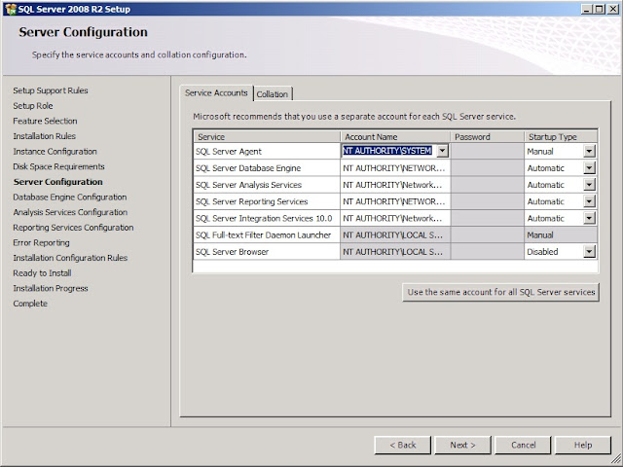Click account name for Full-text Filter Daemon Launcher
Screen dimensions: 623x467
395,235
